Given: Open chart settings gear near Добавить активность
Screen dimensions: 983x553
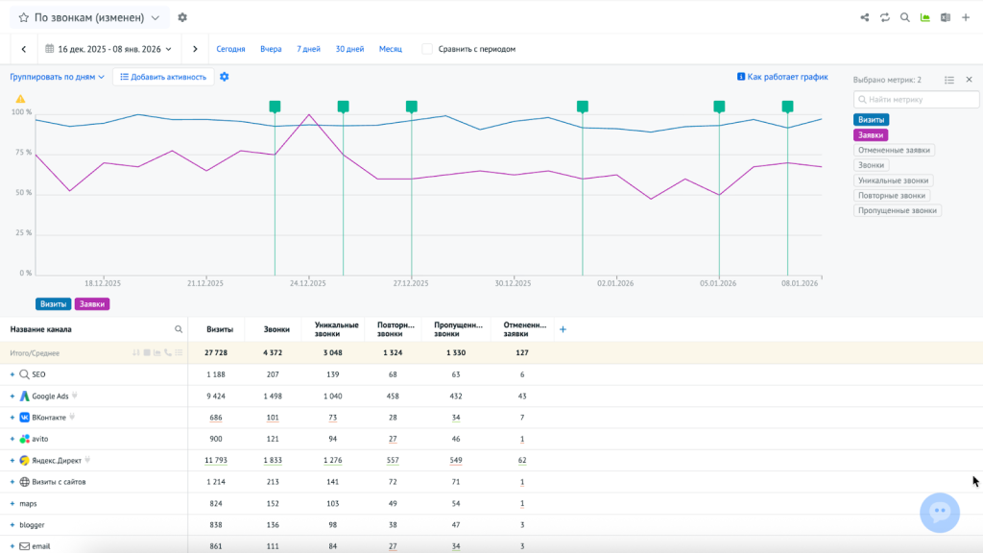Looking at the screenshot, I should point(225,77).
